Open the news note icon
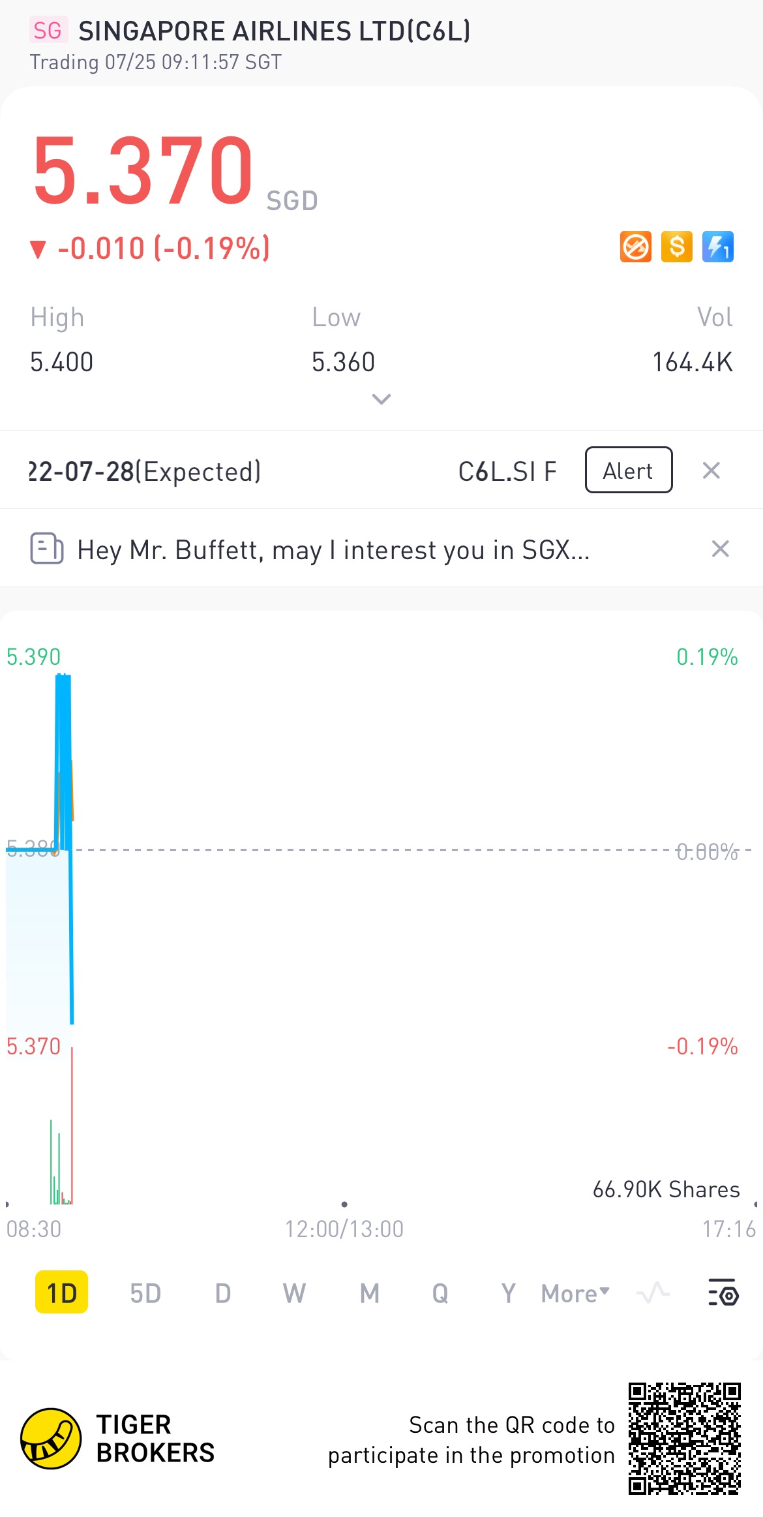 point(47,548)
